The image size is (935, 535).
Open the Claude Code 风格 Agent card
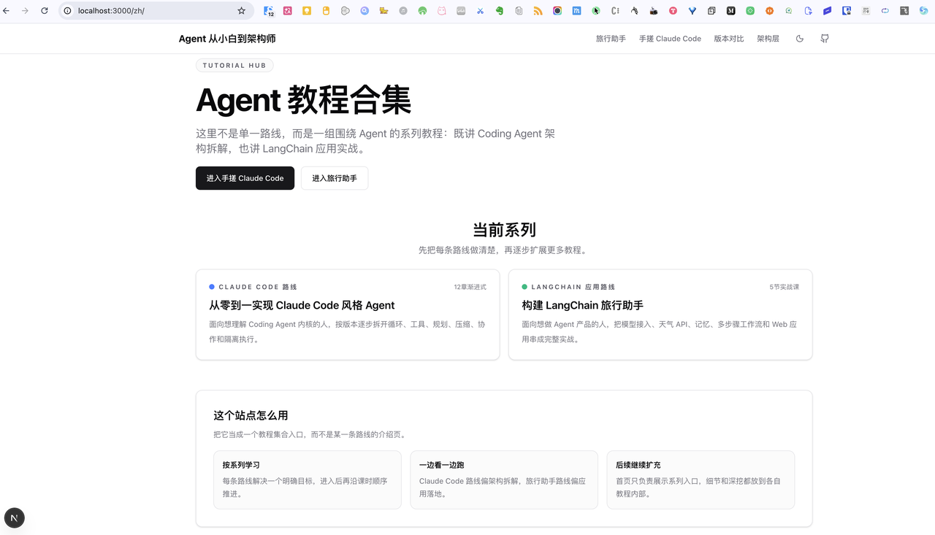tap(347, 314)
